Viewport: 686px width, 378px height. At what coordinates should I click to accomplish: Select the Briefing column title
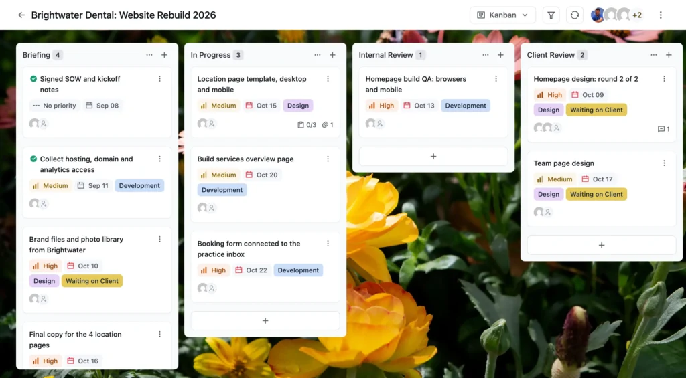tap(36, 55)
